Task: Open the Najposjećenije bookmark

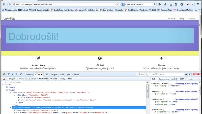Action: click(9, 10)
